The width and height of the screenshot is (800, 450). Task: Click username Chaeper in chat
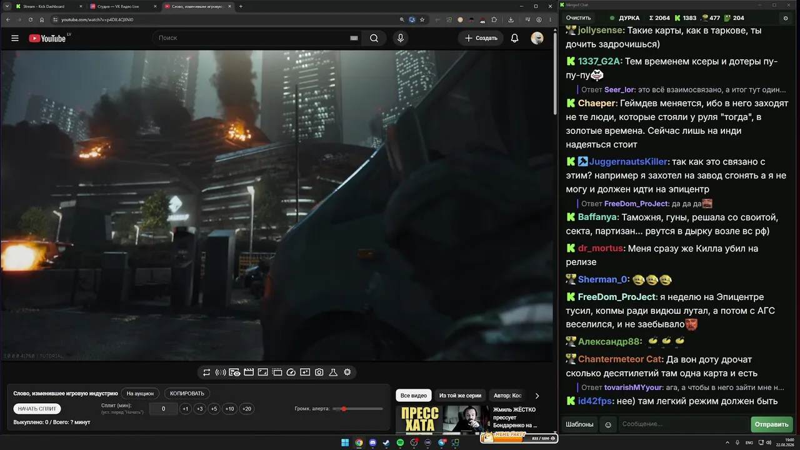597,103
